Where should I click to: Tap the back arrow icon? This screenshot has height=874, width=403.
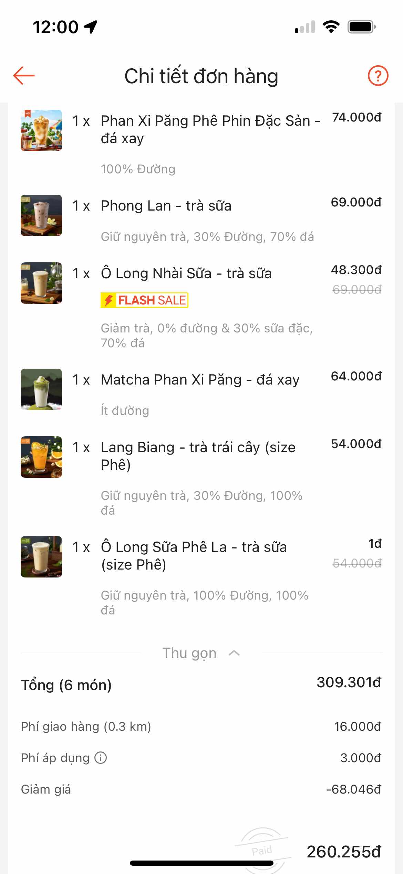coord(24,76)
